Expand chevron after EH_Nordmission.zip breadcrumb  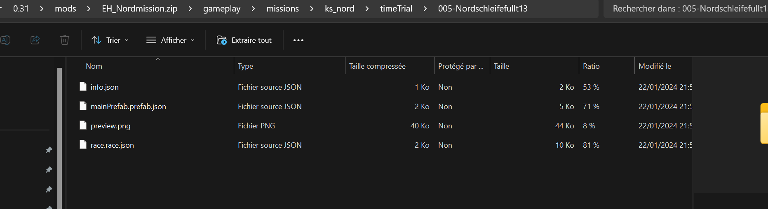190,9
